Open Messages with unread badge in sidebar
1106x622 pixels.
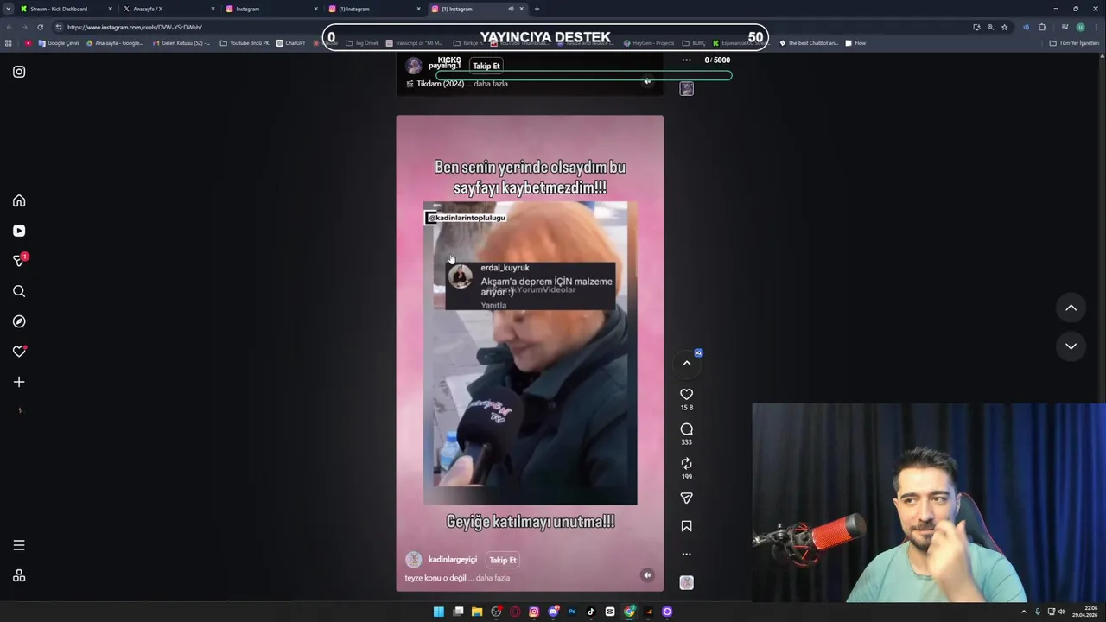[x=19, y=260]
